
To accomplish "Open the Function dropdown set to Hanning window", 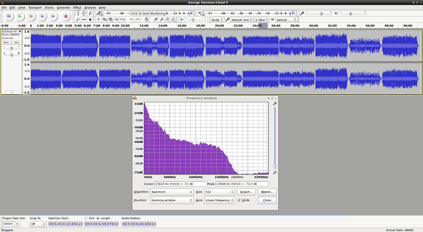I will click(x=172, y=200).
